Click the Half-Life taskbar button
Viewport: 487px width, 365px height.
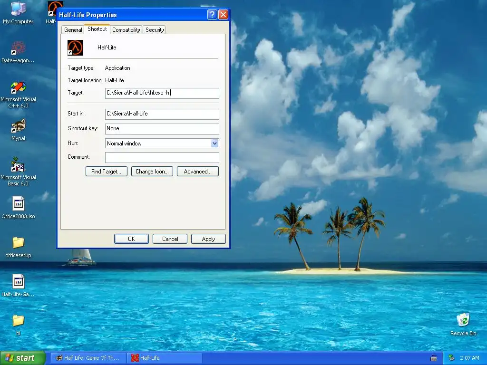point(165,358)
